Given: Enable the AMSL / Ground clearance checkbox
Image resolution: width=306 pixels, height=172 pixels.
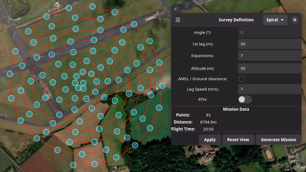Looking at the screenshot, I should [x=242, y=79].
